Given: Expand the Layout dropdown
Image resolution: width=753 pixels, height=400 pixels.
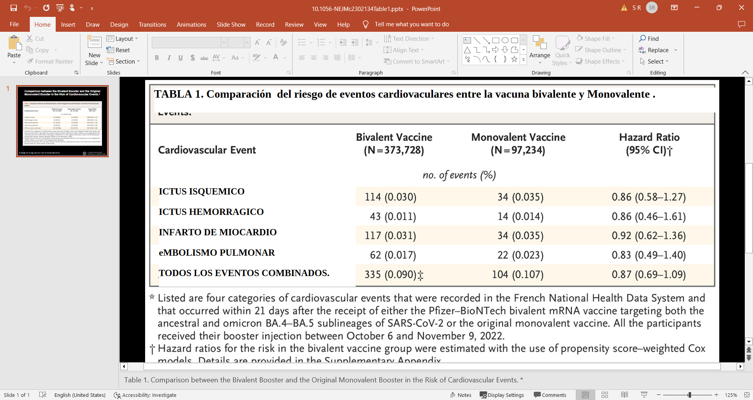Looking at the screenshot, I should pos(122,38).
